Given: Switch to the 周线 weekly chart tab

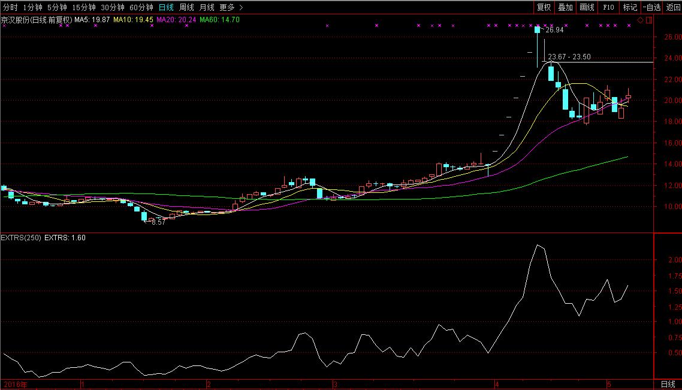Looking at the screenshot, I should coord(186,7).
